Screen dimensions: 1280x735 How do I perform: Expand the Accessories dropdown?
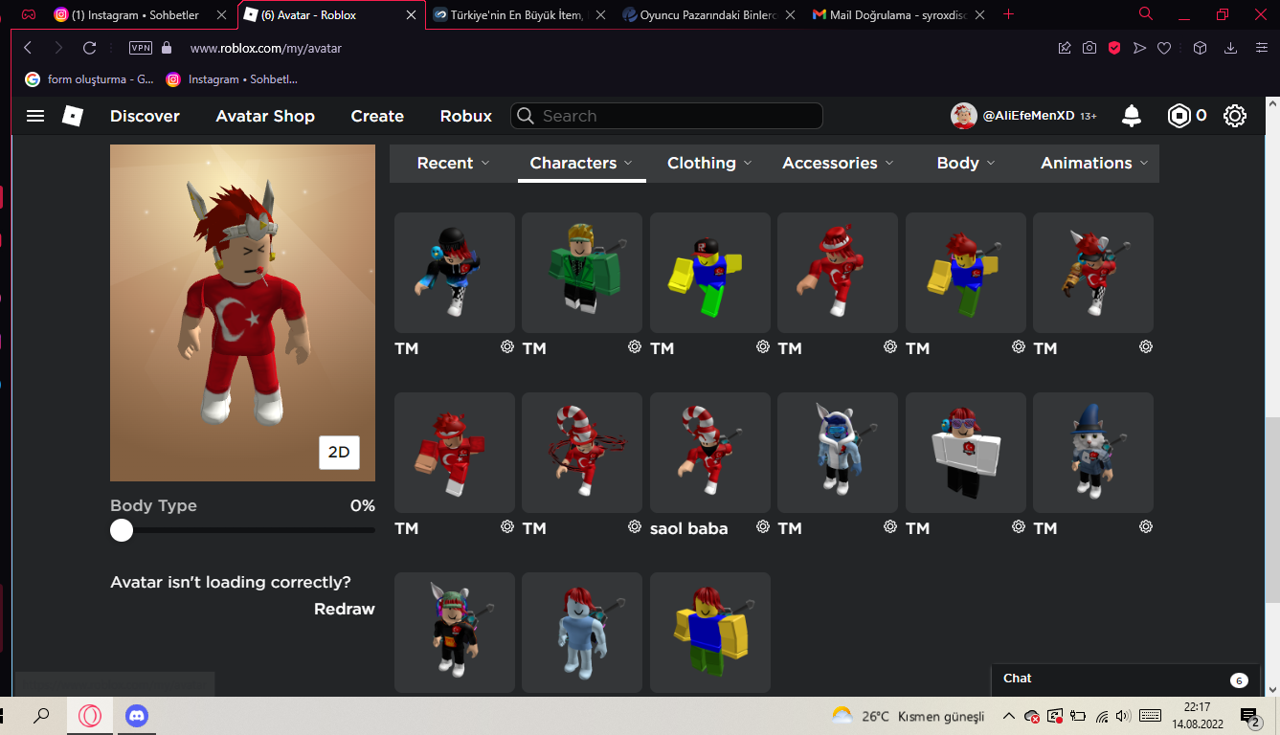pos(838,163)
